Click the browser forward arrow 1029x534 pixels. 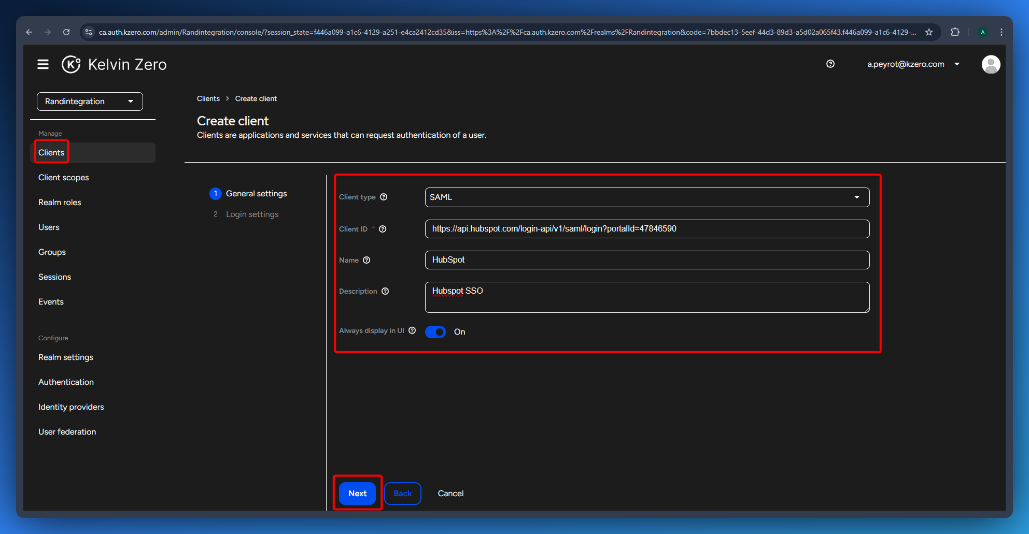pyautogui.click(x=48, y=32)
